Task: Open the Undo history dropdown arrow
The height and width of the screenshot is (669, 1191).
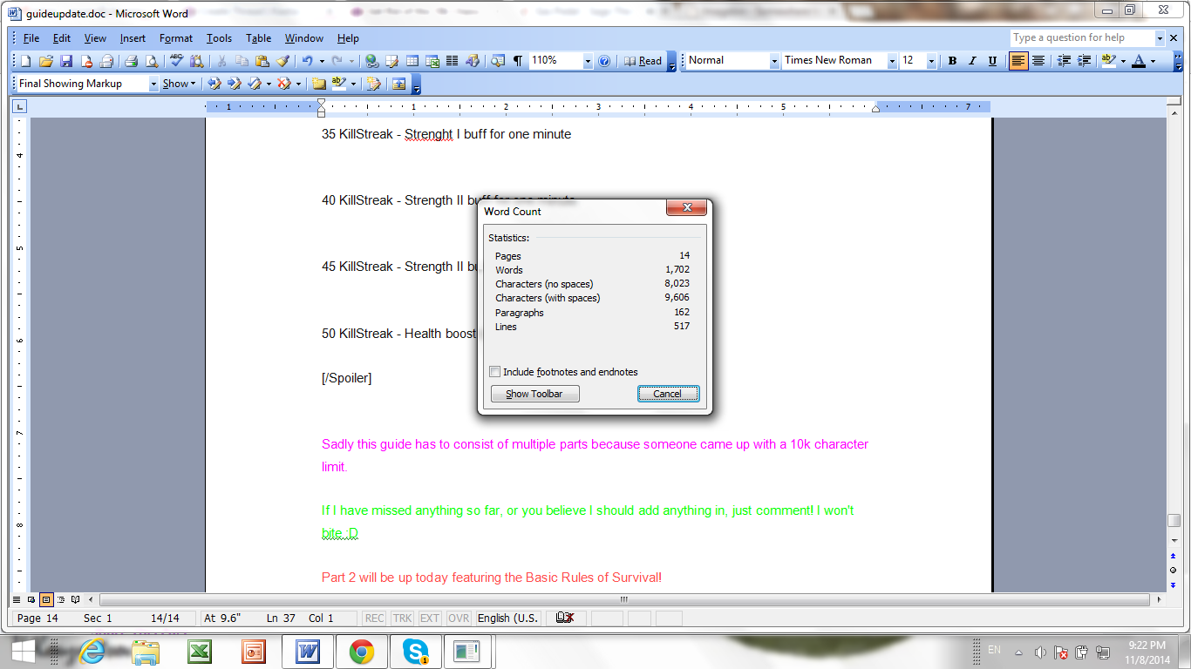Action: pyautogui.click(x=322, y=61)
